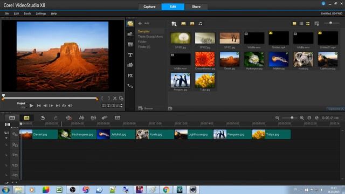The image size is (345, 194).
Task: Toggle repeat playback button
Action: 64,106
